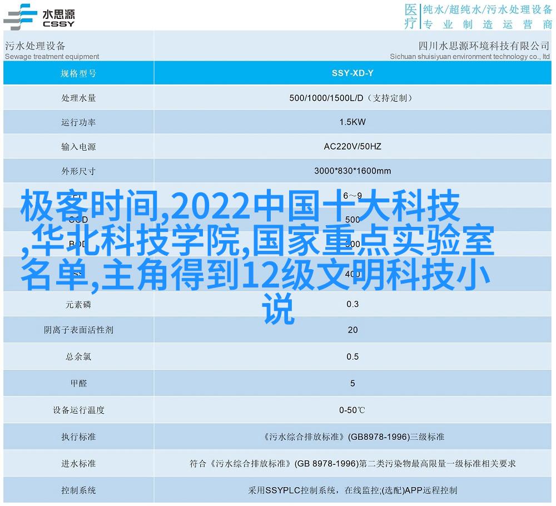The height and width of the screenshot is (506, 556).
Task: Click the "处理水量" row label
Action: tap(78, 98)
